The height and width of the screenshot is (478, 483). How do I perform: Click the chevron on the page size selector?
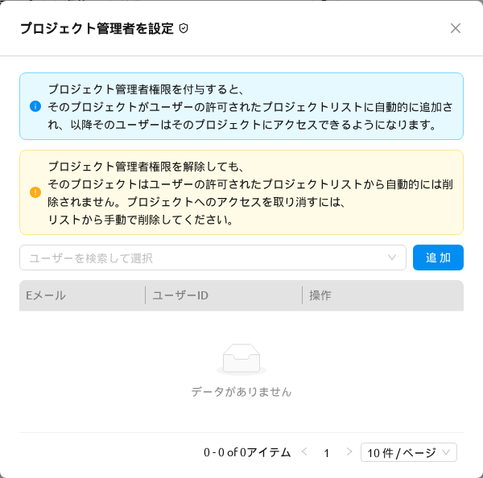point(445,452)
